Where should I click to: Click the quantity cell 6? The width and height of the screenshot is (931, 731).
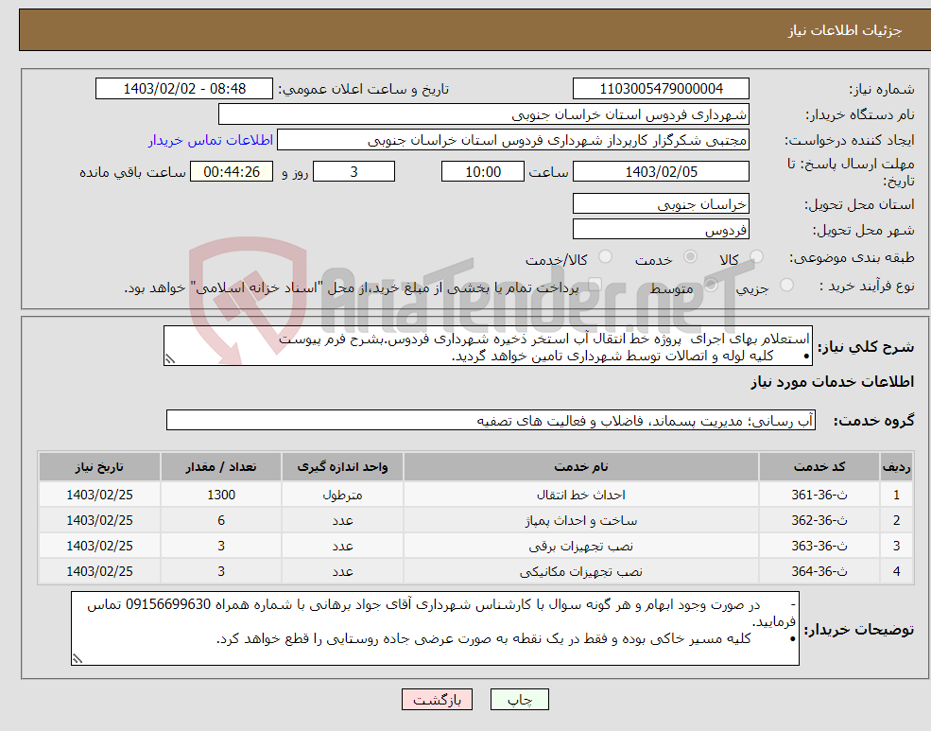pyautogui.click(x=221, y=520)
